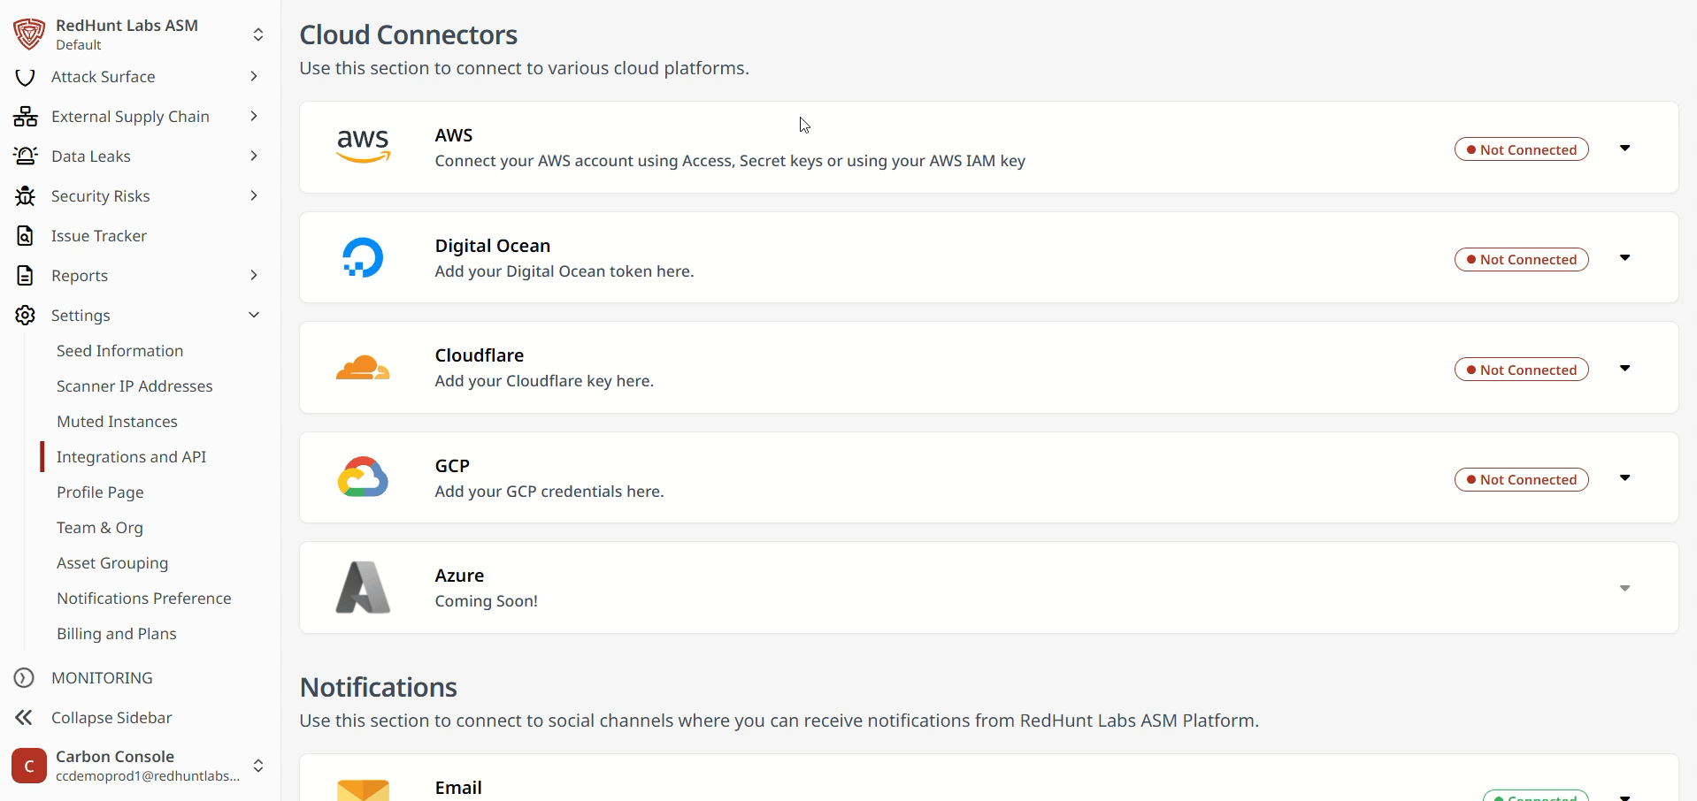This screenshot has height=801, width=1697.
Task: Expand the GCP connector card
Action: coord(1625,478)
